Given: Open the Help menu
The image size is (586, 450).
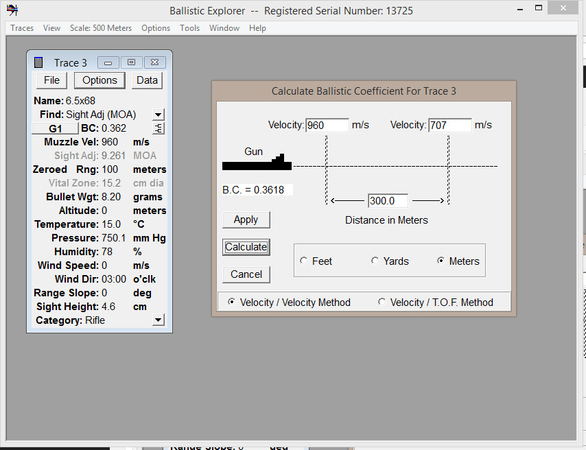Looking at the screenshot, I should (x=257, y=28).
